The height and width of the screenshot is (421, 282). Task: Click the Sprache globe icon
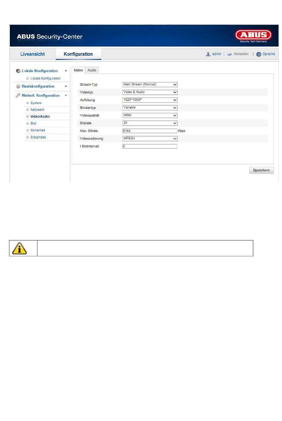pos(259,54)
